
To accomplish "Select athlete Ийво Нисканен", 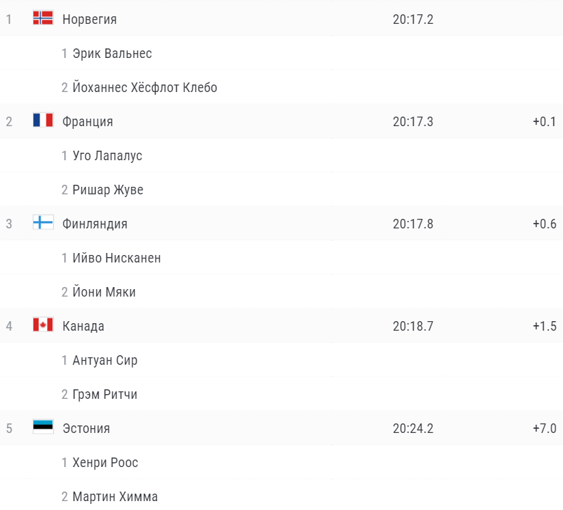I will [x=117, y=258].
